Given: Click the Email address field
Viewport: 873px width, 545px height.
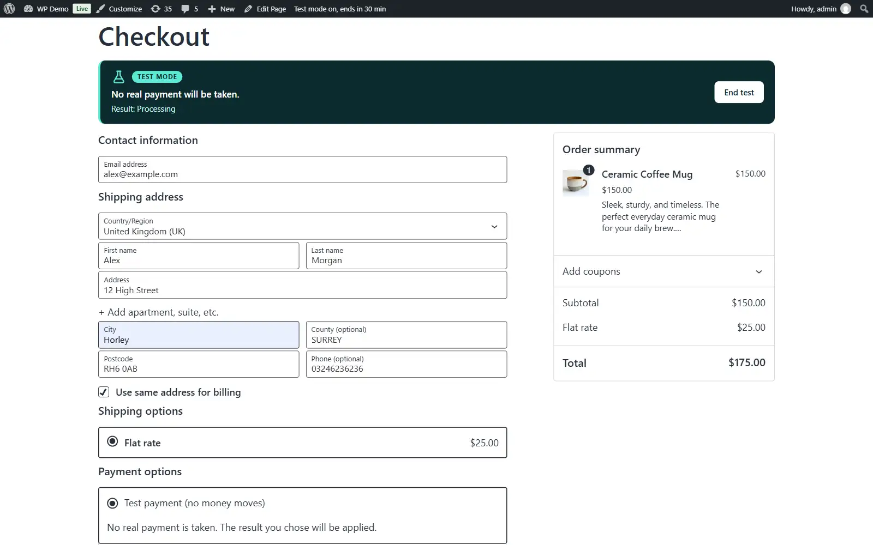Looking at the screenshot, I should (302, 169).
